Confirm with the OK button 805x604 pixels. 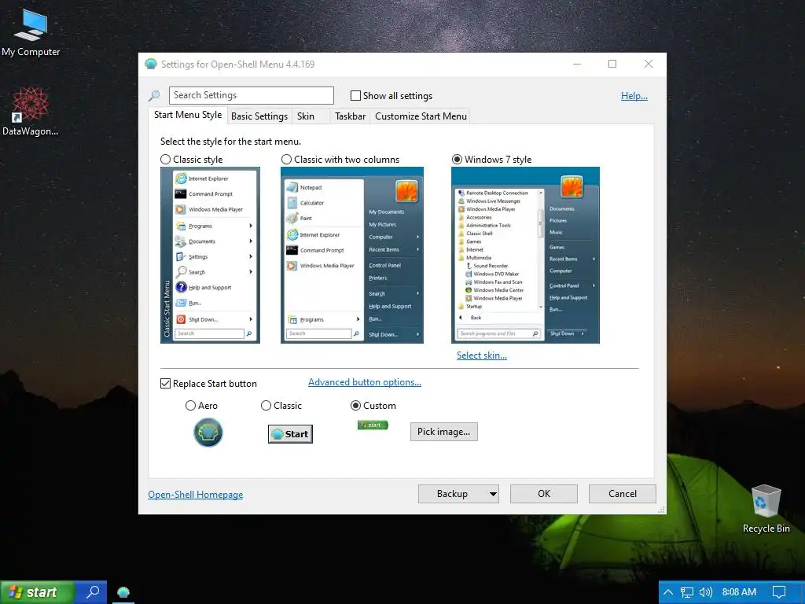(544, 494)
